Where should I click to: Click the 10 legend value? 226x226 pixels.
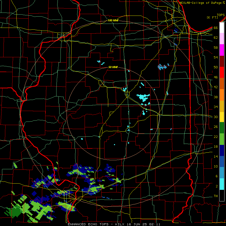point(216,166)
